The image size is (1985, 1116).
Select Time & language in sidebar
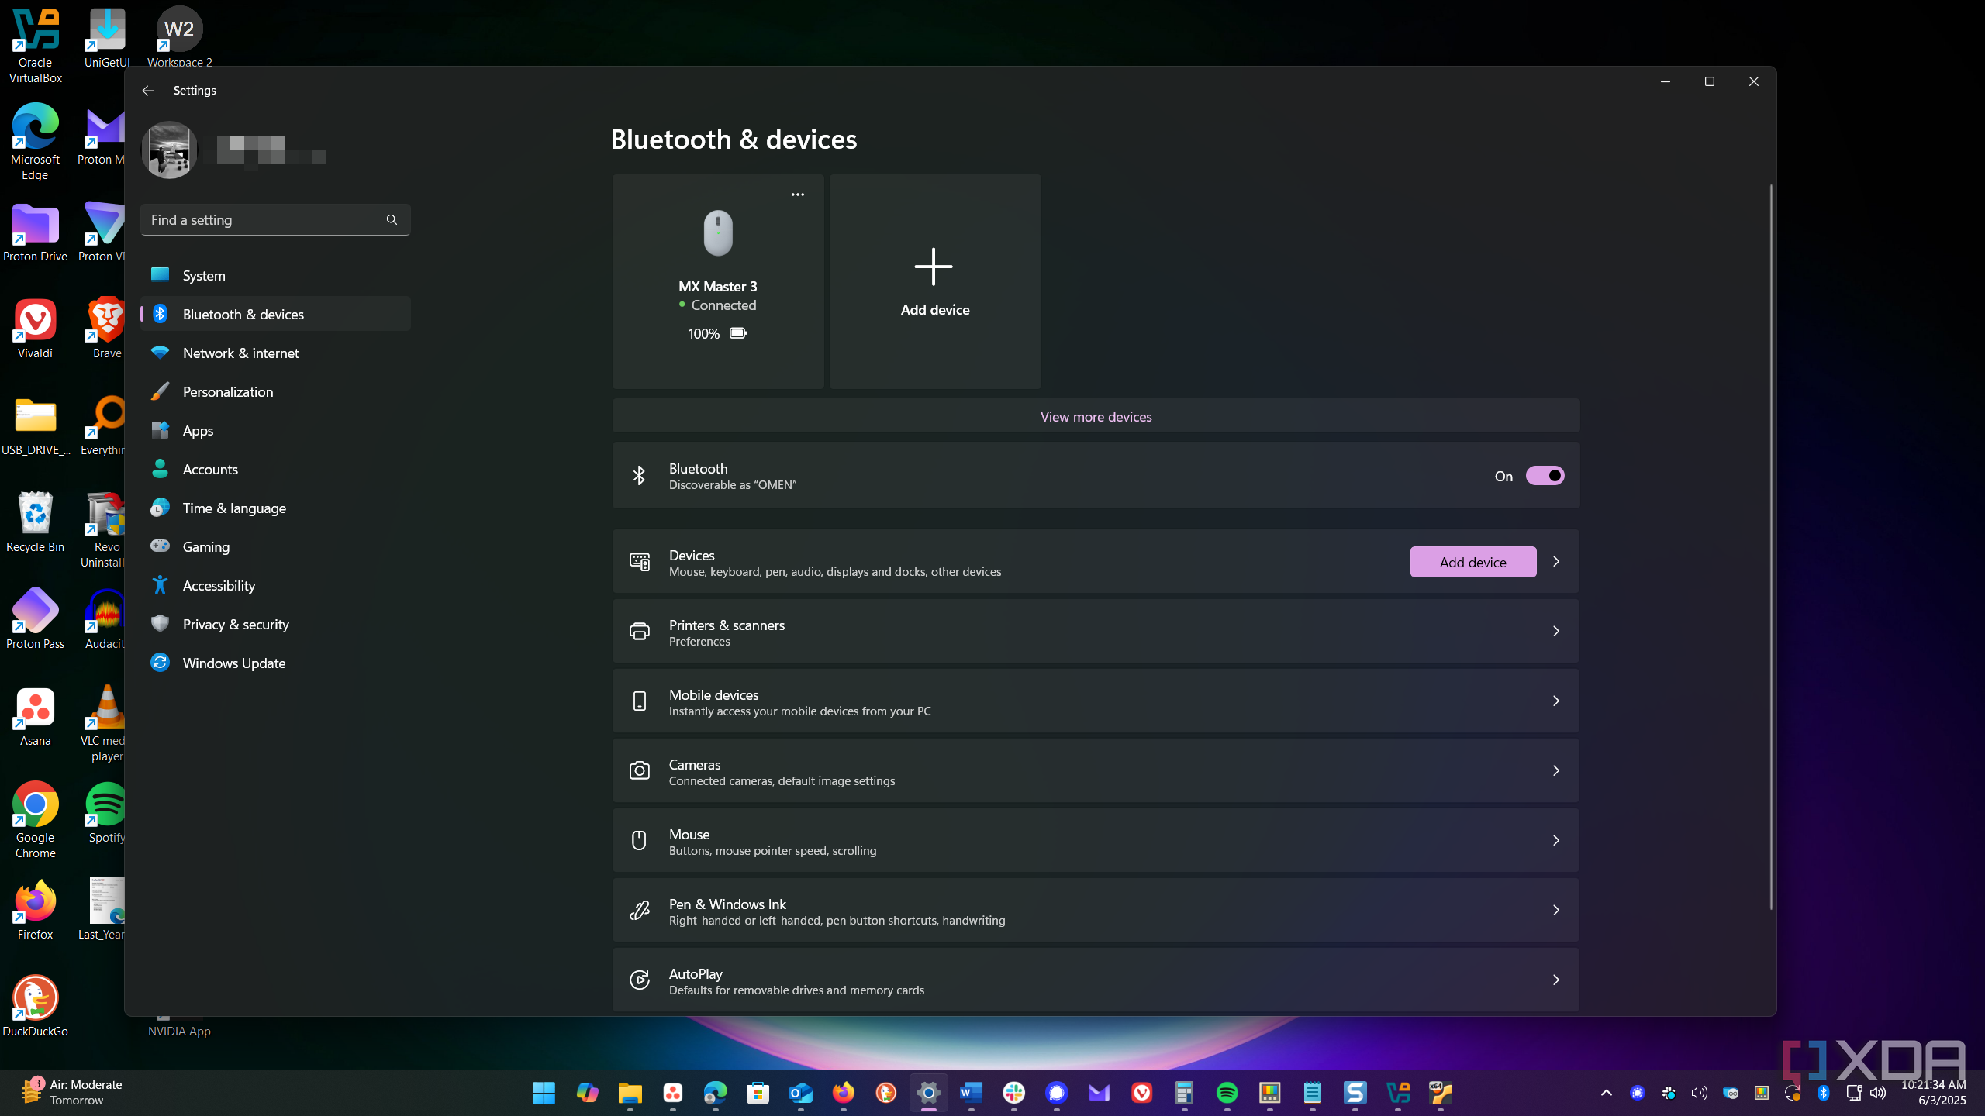(275, 508)
